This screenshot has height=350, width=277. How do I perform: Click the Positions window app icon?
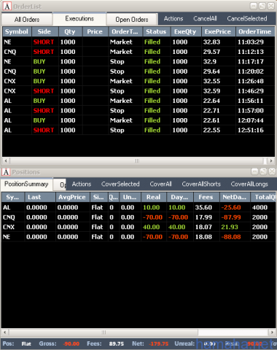6,172
